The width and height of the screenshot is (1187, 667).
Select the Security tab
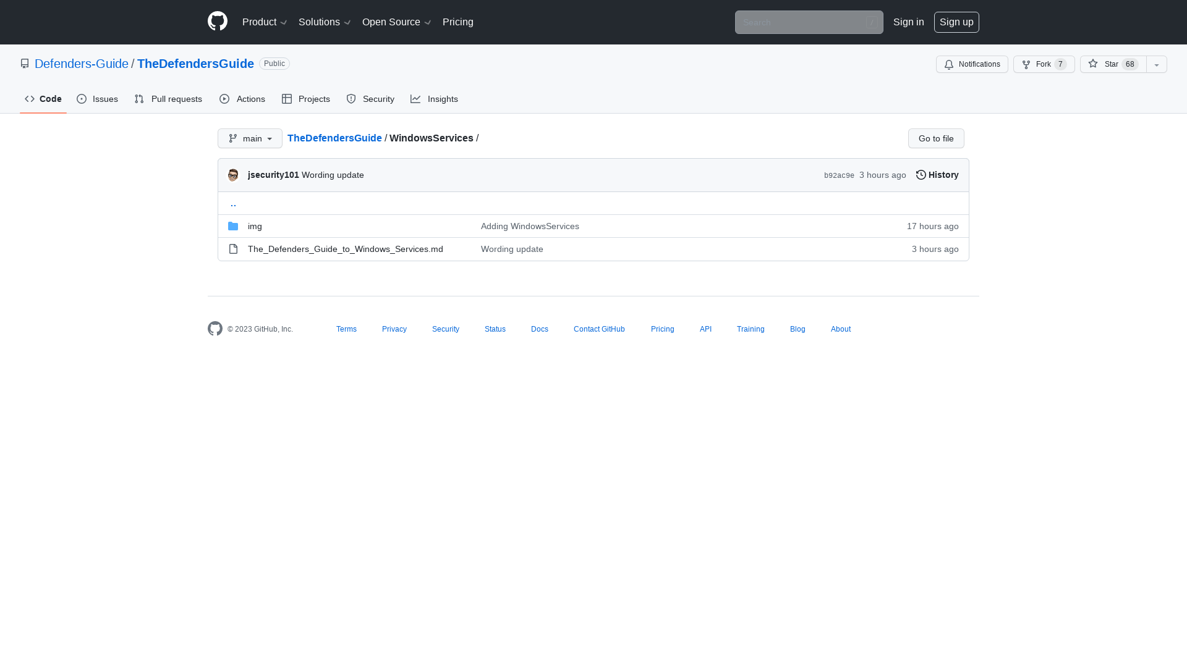pos(370,99)
